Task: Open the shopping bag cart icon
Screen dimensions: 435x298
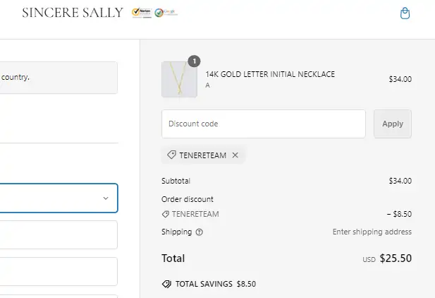Action: pyautogui.click(x=405, y=13)
